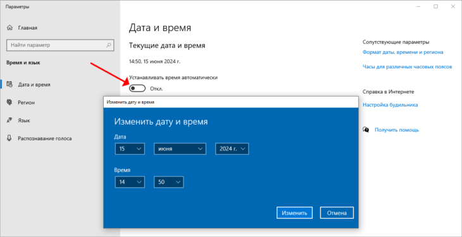Go to the Язык section
The height and width of the screenshot is (237, 462).
24,121
